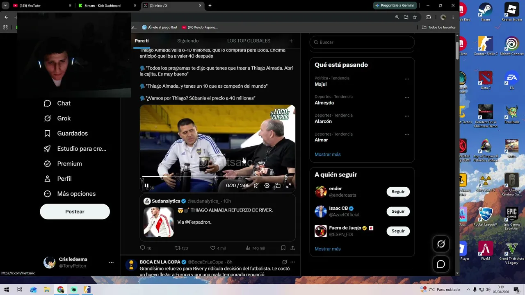Open more options for Aimar trend
Screen dimensions: 525x295
(407, 135)
